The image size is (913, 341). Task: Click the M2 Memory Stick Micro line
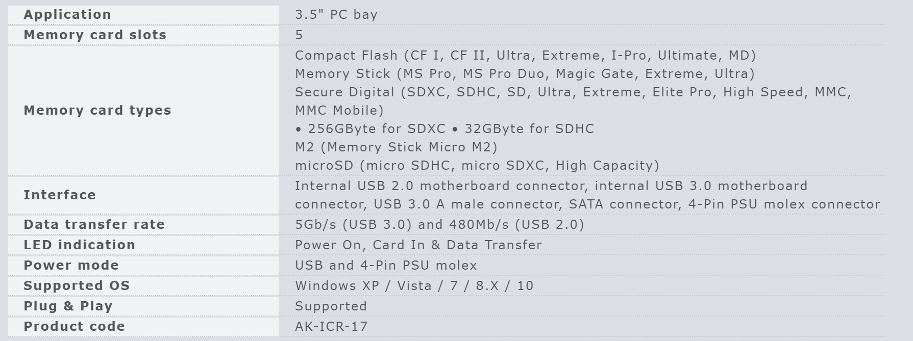pyautogui.click(x=396, y=147)
